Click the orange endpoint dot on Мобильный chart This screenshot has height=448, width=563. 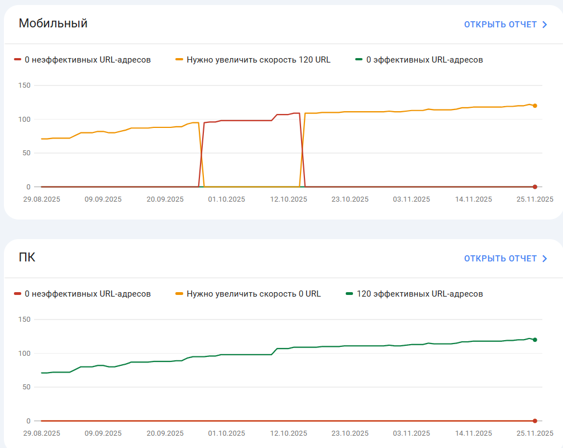coord(535,106)
